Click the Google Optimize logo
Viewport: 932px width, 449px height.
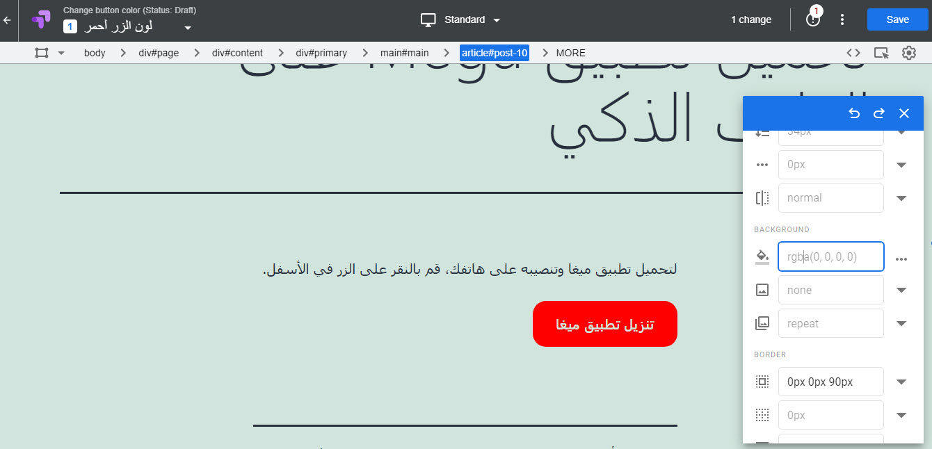[x=41, y=19]
